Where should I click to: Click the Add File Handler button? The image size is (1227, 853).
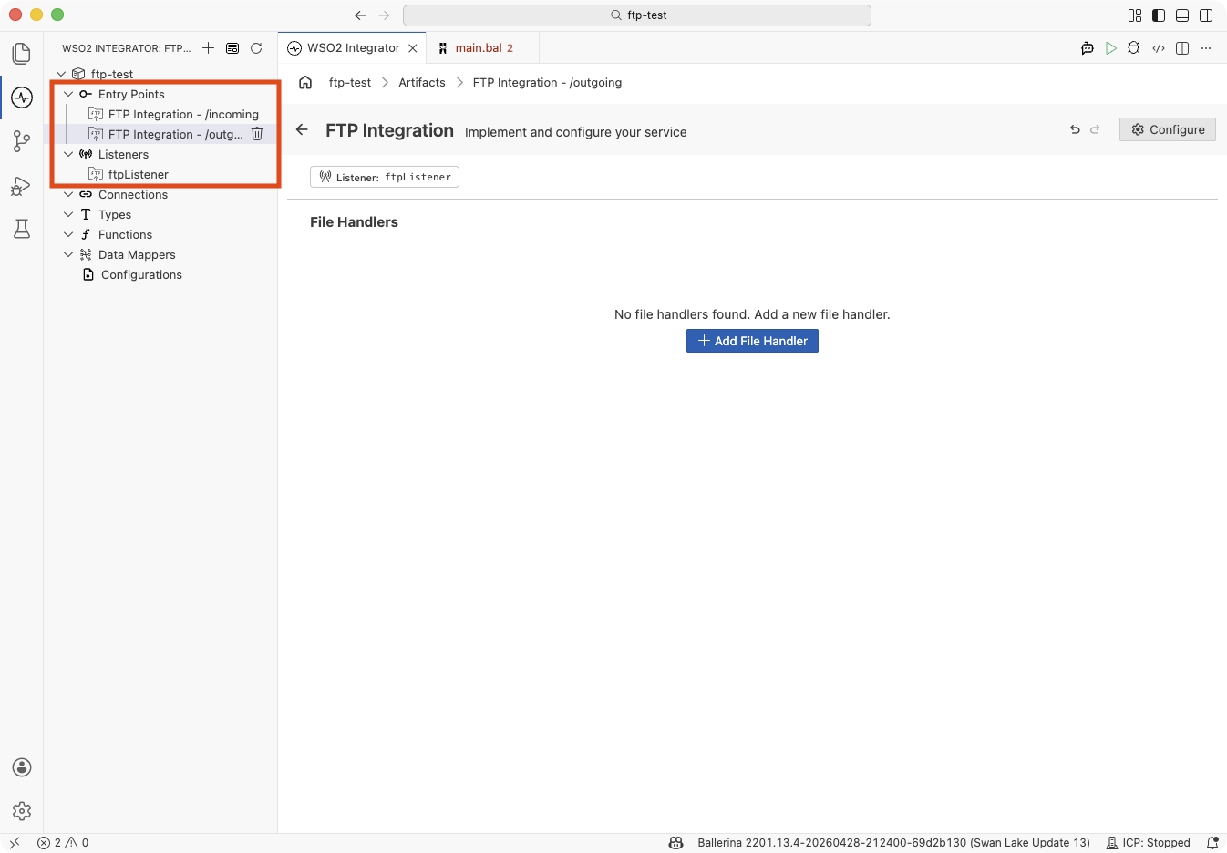pyautogui.click(x=752, y=341)
